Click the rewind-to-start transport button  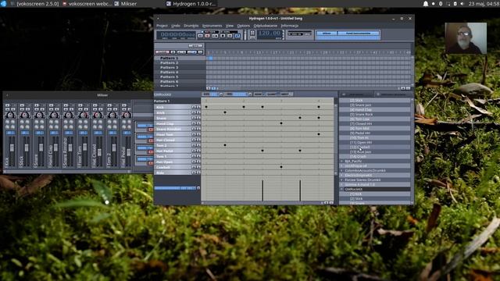tap(201, 36)
